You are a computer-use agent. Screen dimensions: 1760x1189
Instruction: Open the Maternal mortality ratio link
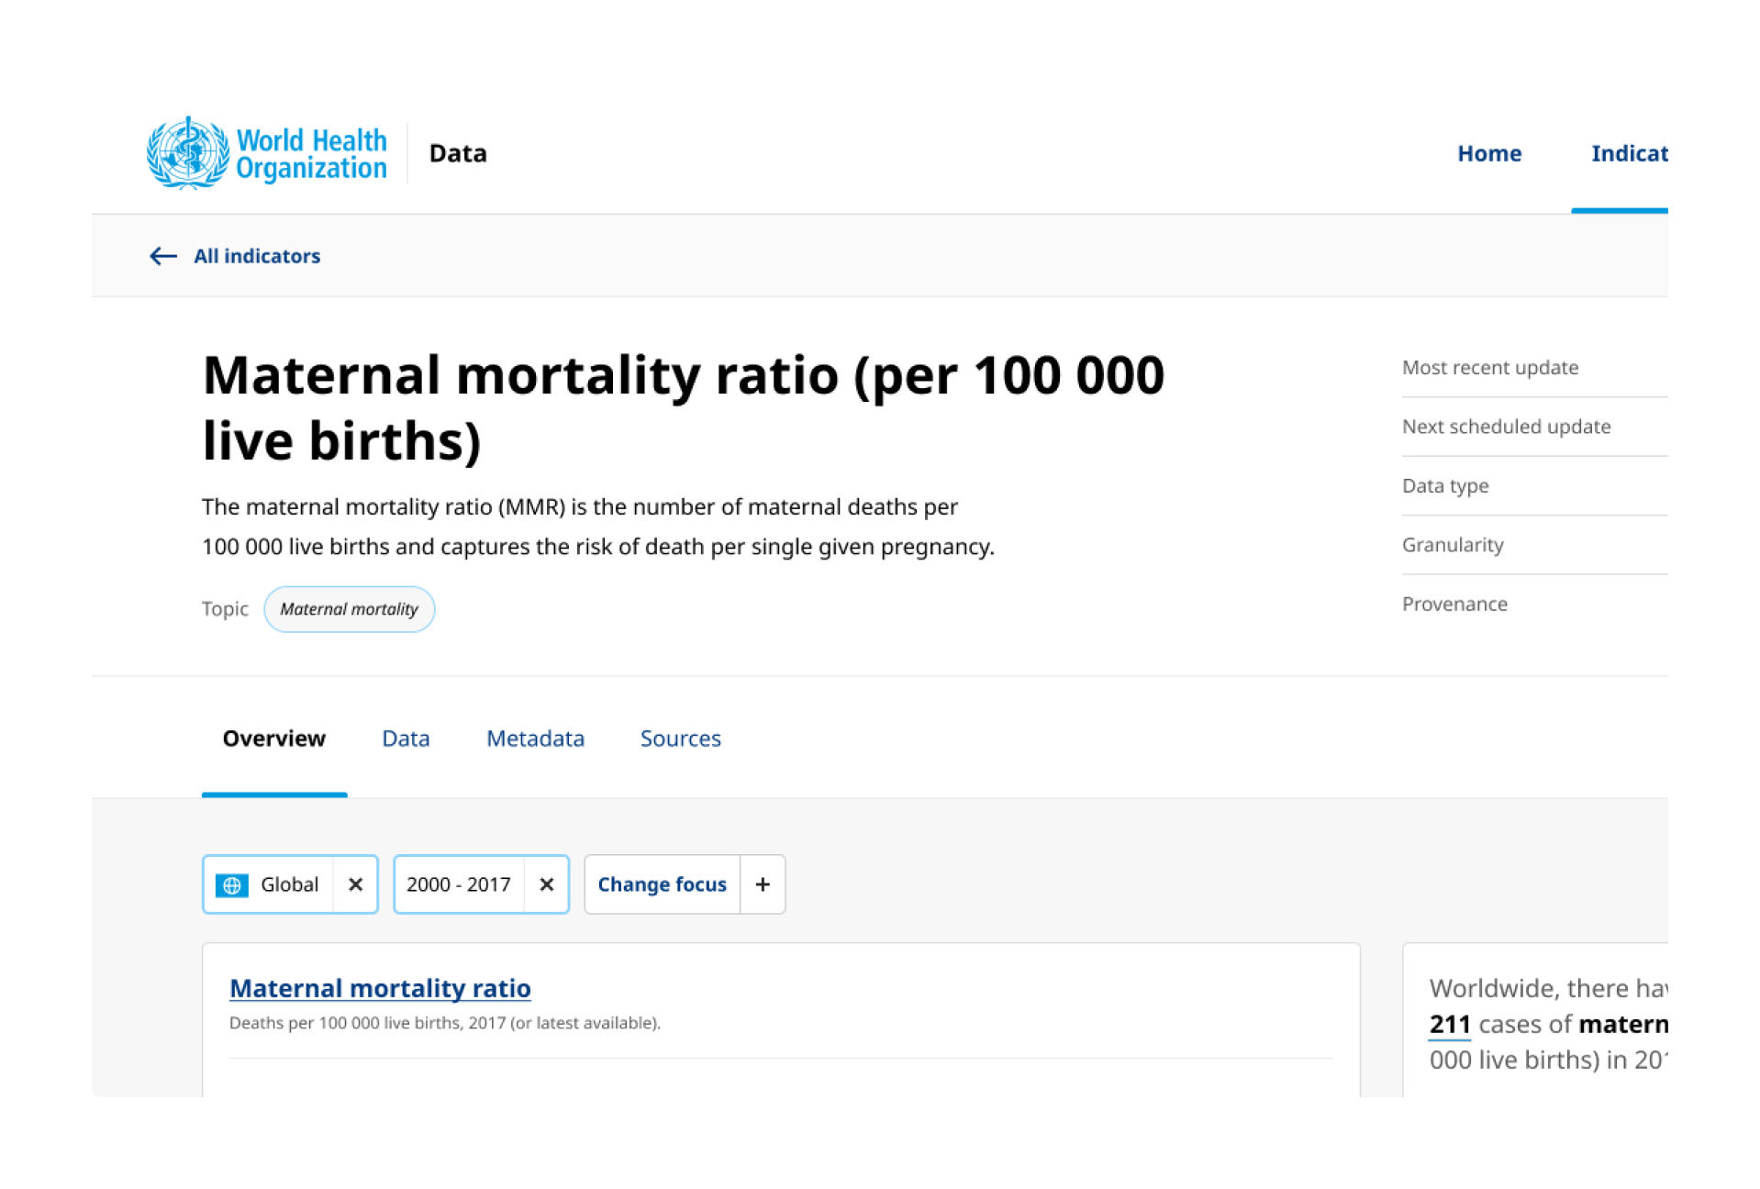coord(380,988)
